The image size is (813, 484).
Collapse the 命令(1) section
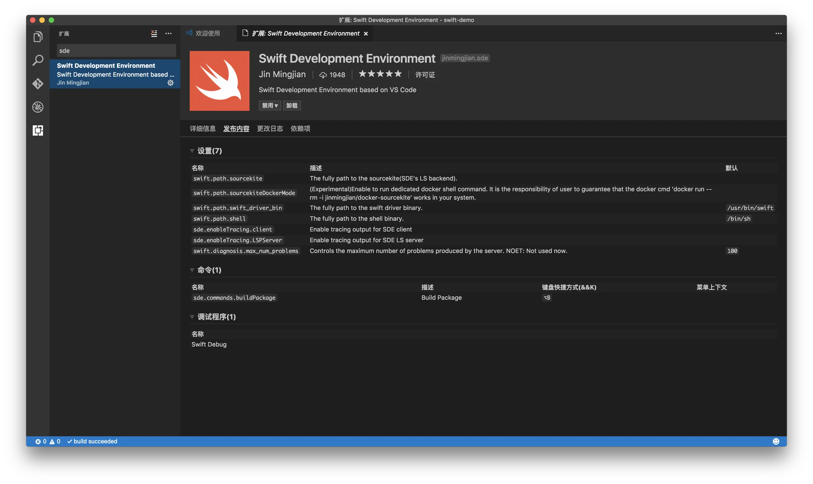[192, 270]
